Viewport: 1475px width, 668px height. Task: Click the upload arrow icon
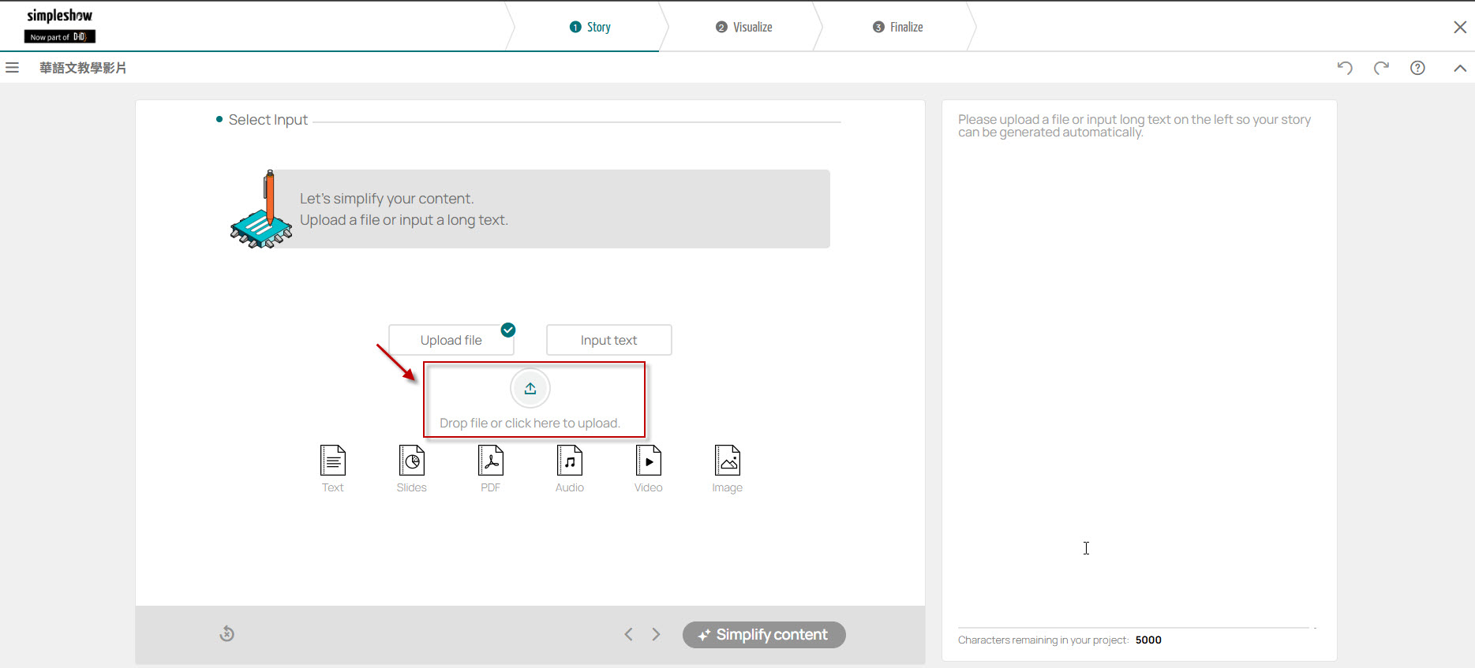click(530, 388)
